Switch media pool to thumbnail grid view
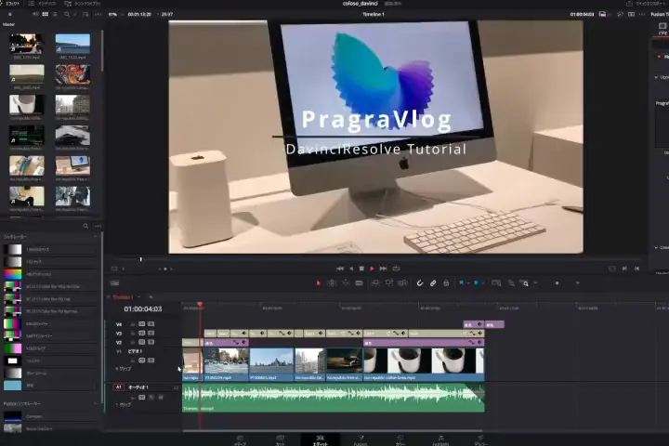Screen dimensions: 669x446 tap(45, 14)
